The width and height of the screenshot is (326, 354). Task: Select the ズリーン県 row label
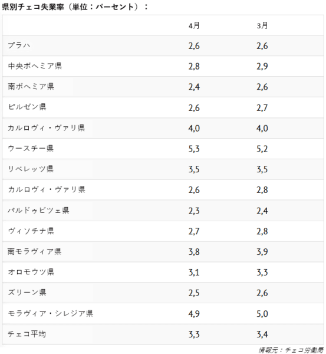(x=27, y=293)
